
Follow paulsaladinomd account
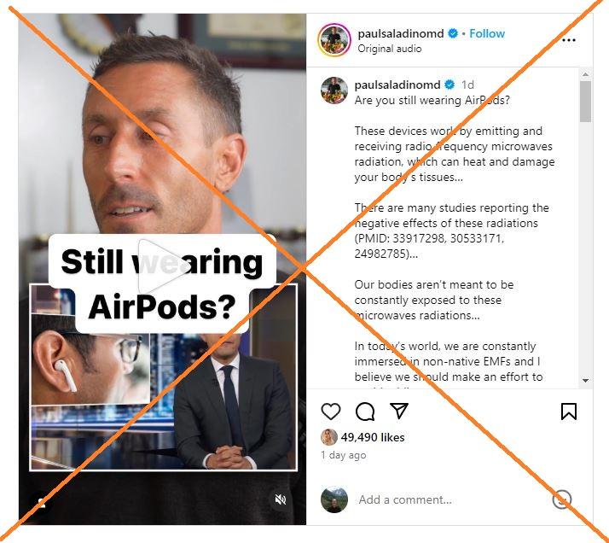[487, 33]
